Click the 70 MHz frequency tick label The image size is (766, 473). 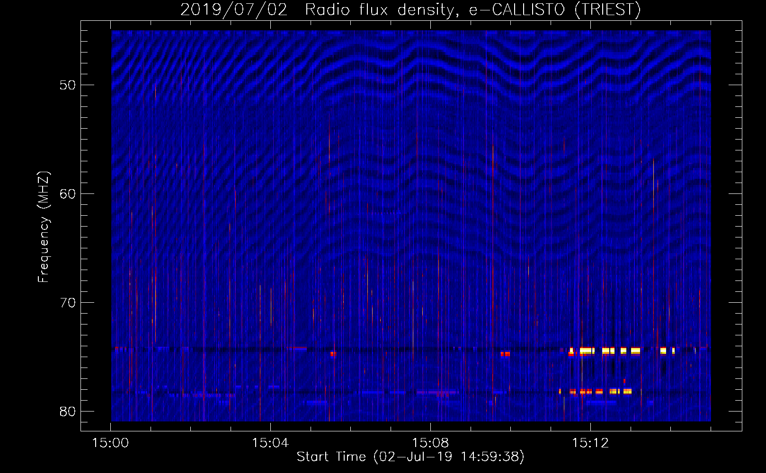click(68, 303)
